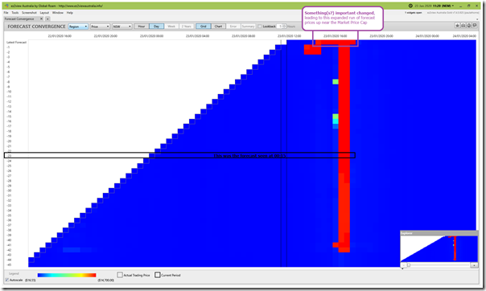Close the Forecast Convergence tab with X
This screenshot has height=291, width=486.
pos(42,18)
